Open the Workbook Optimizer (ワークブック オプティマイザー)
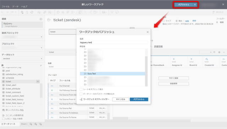The height and width of the screenshot is (129, 227). coord(95,99)
